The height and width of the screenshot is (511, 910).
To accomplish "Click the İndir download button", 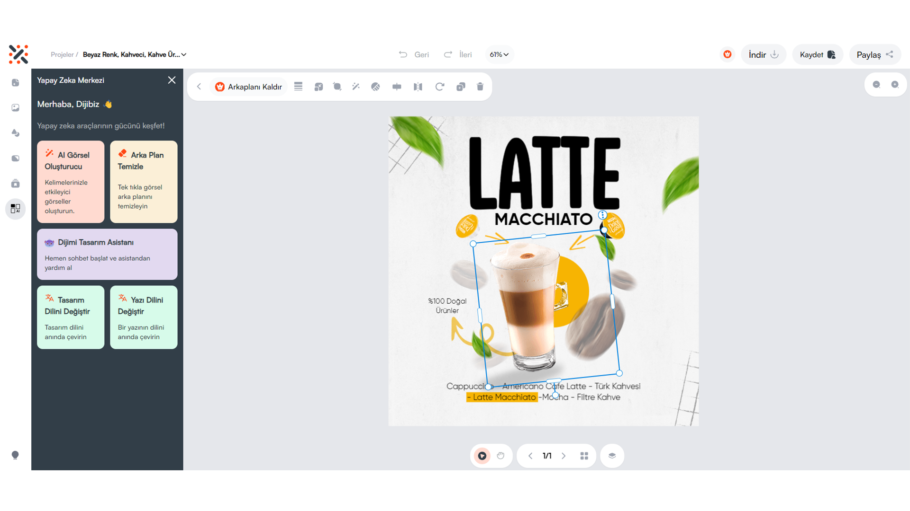I will (763, 54).
